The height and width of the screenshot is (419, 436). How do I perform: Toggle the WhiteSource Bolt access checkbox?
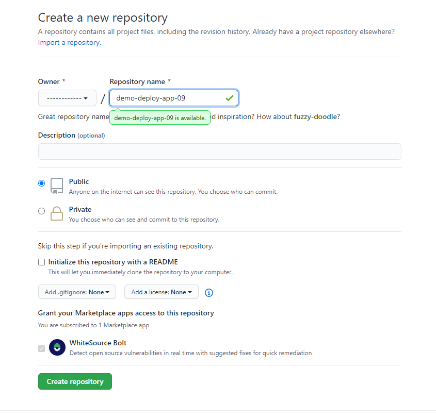tap(41, 348)
